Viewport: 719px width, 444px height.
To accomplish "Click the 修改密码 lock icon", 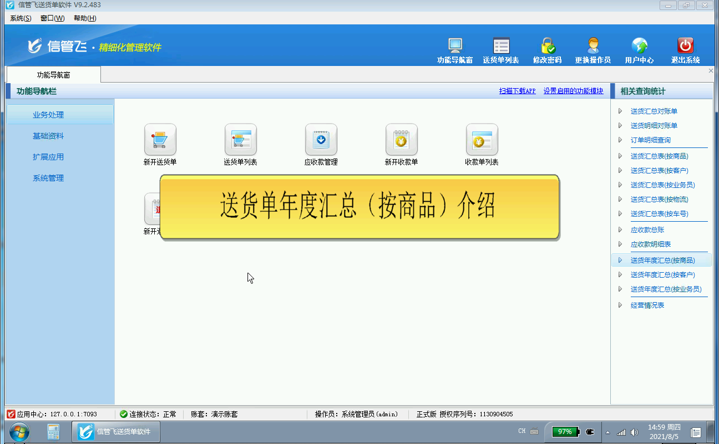I will (x=548, y=46).
